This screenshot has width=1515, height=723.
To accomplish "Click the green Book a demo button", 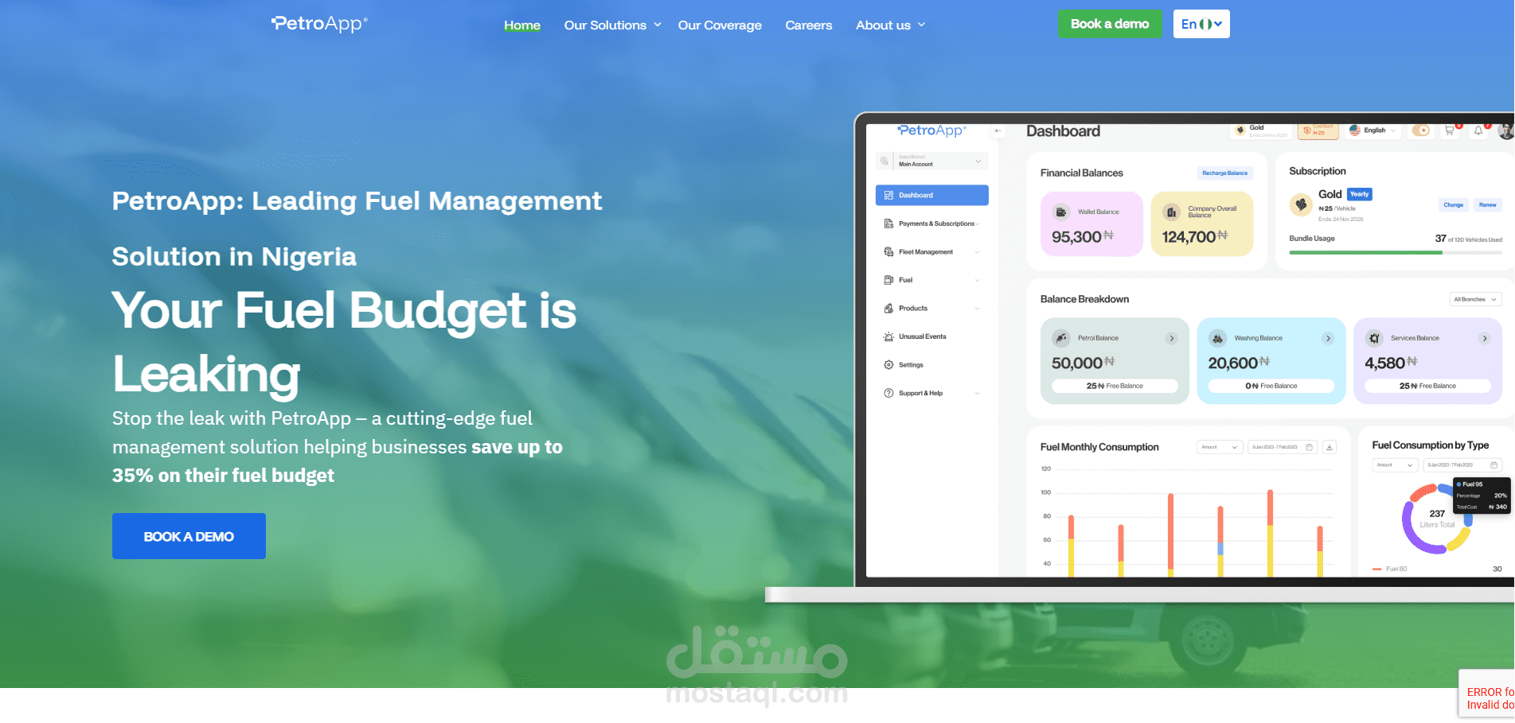I will 1110,24.
